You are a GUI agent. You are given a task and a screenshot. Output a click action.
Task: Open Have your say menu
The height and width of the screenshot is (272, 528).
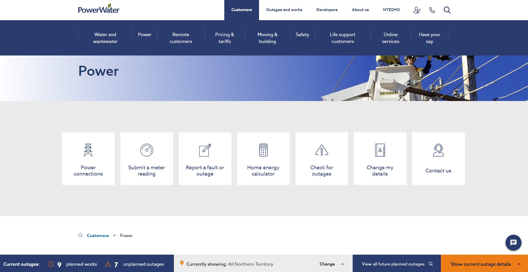coord(430,38)
